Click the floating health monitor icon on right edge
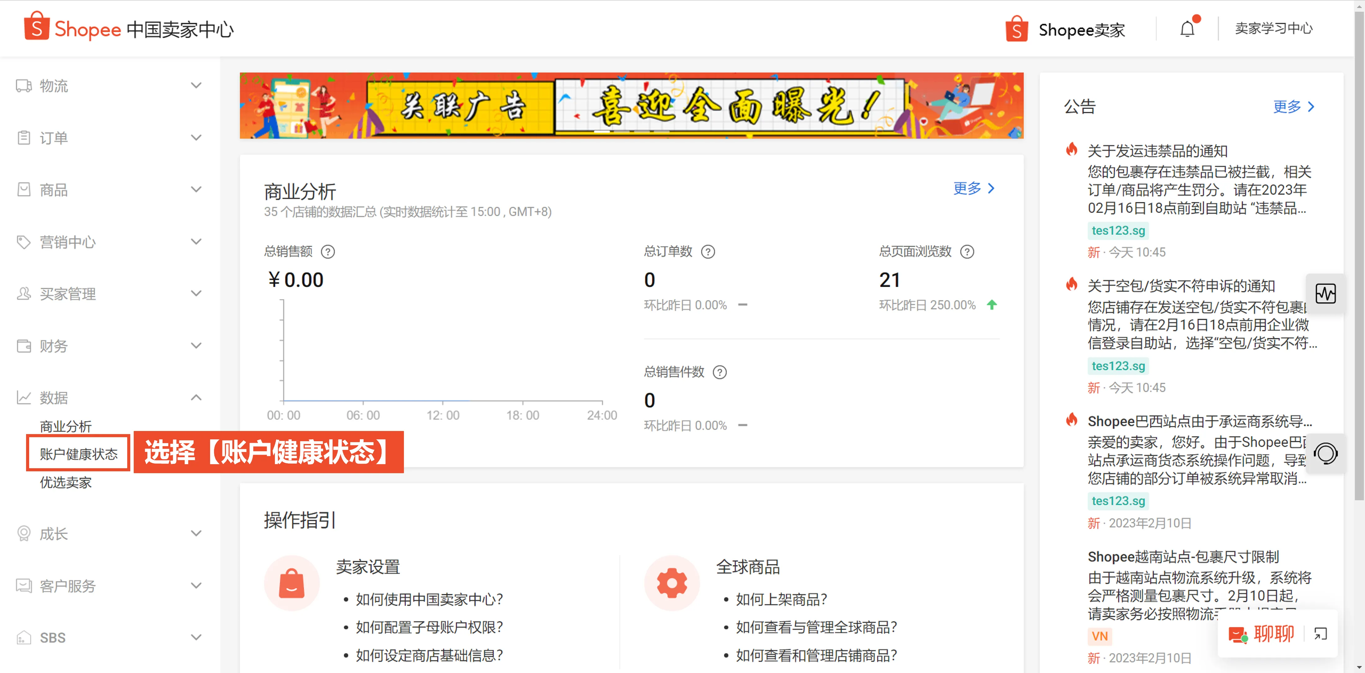The image size is (1365, 673). click(1326, 294)
